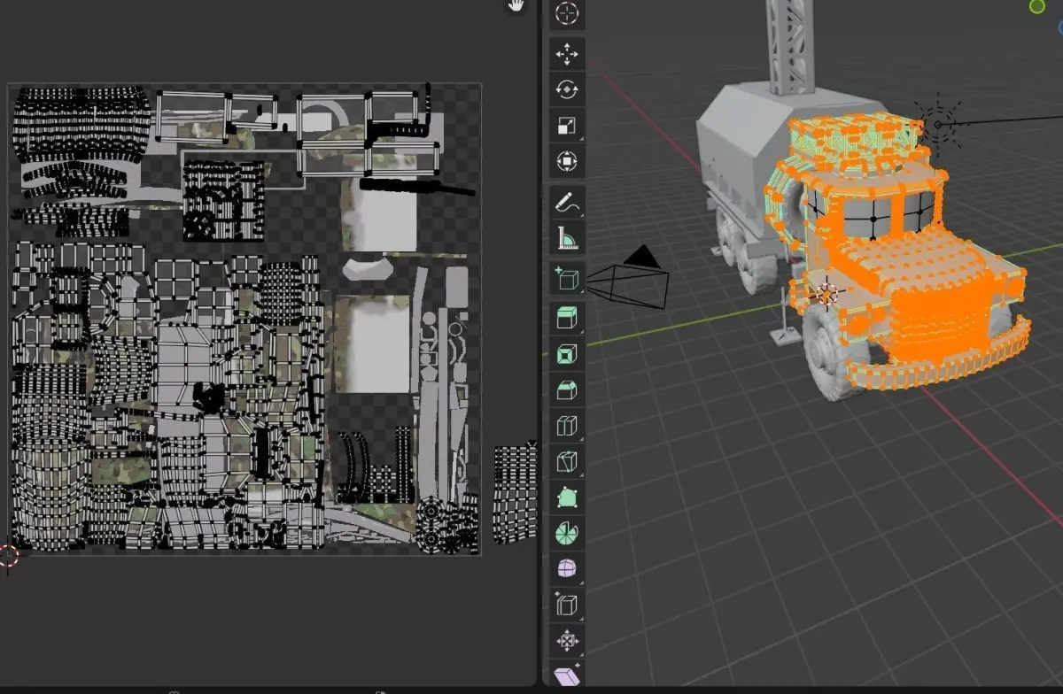Select the Shrink/Fatten tool

(x=567, y=640)
